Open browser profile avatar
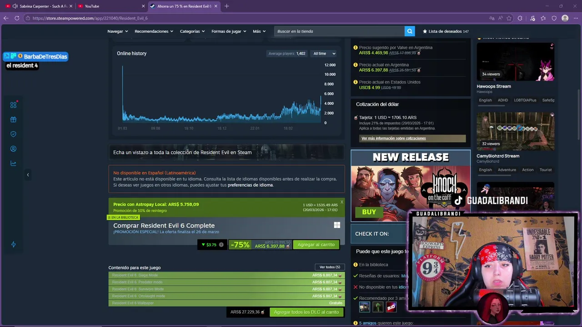The height and width of the screenshot is (327, 582). [565, 18]
